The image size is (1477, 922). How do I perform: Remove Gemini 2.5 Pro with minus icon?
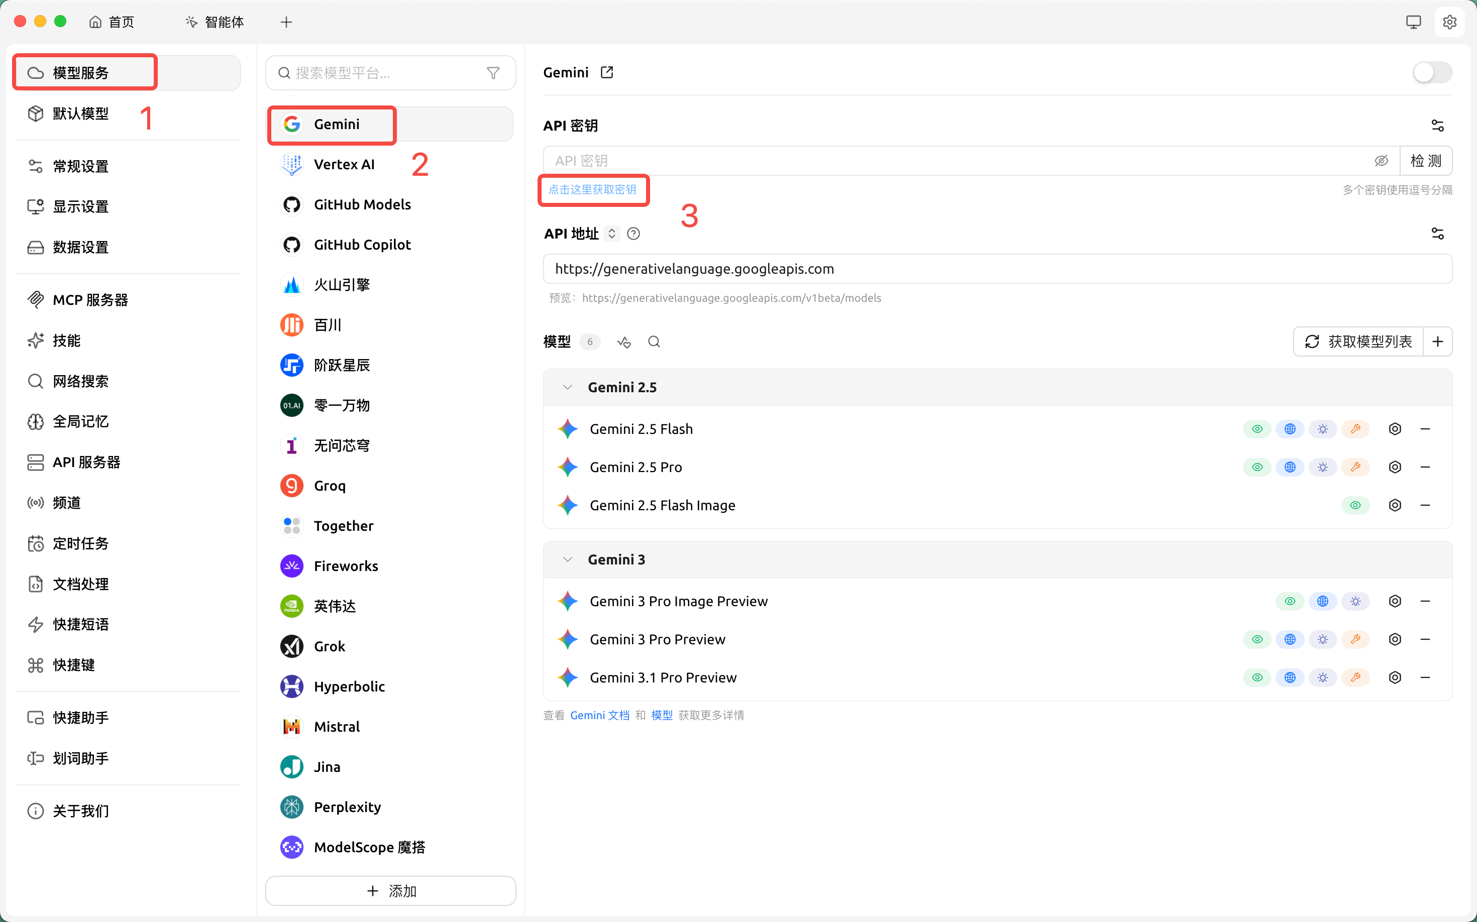[1425, 468]
